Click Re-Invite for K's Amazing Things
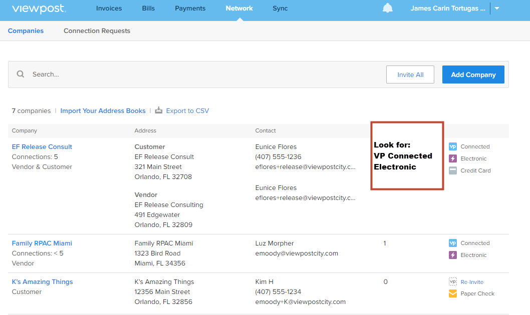The height and width of the screenshot is (315, 530). (x=472, y=282)
